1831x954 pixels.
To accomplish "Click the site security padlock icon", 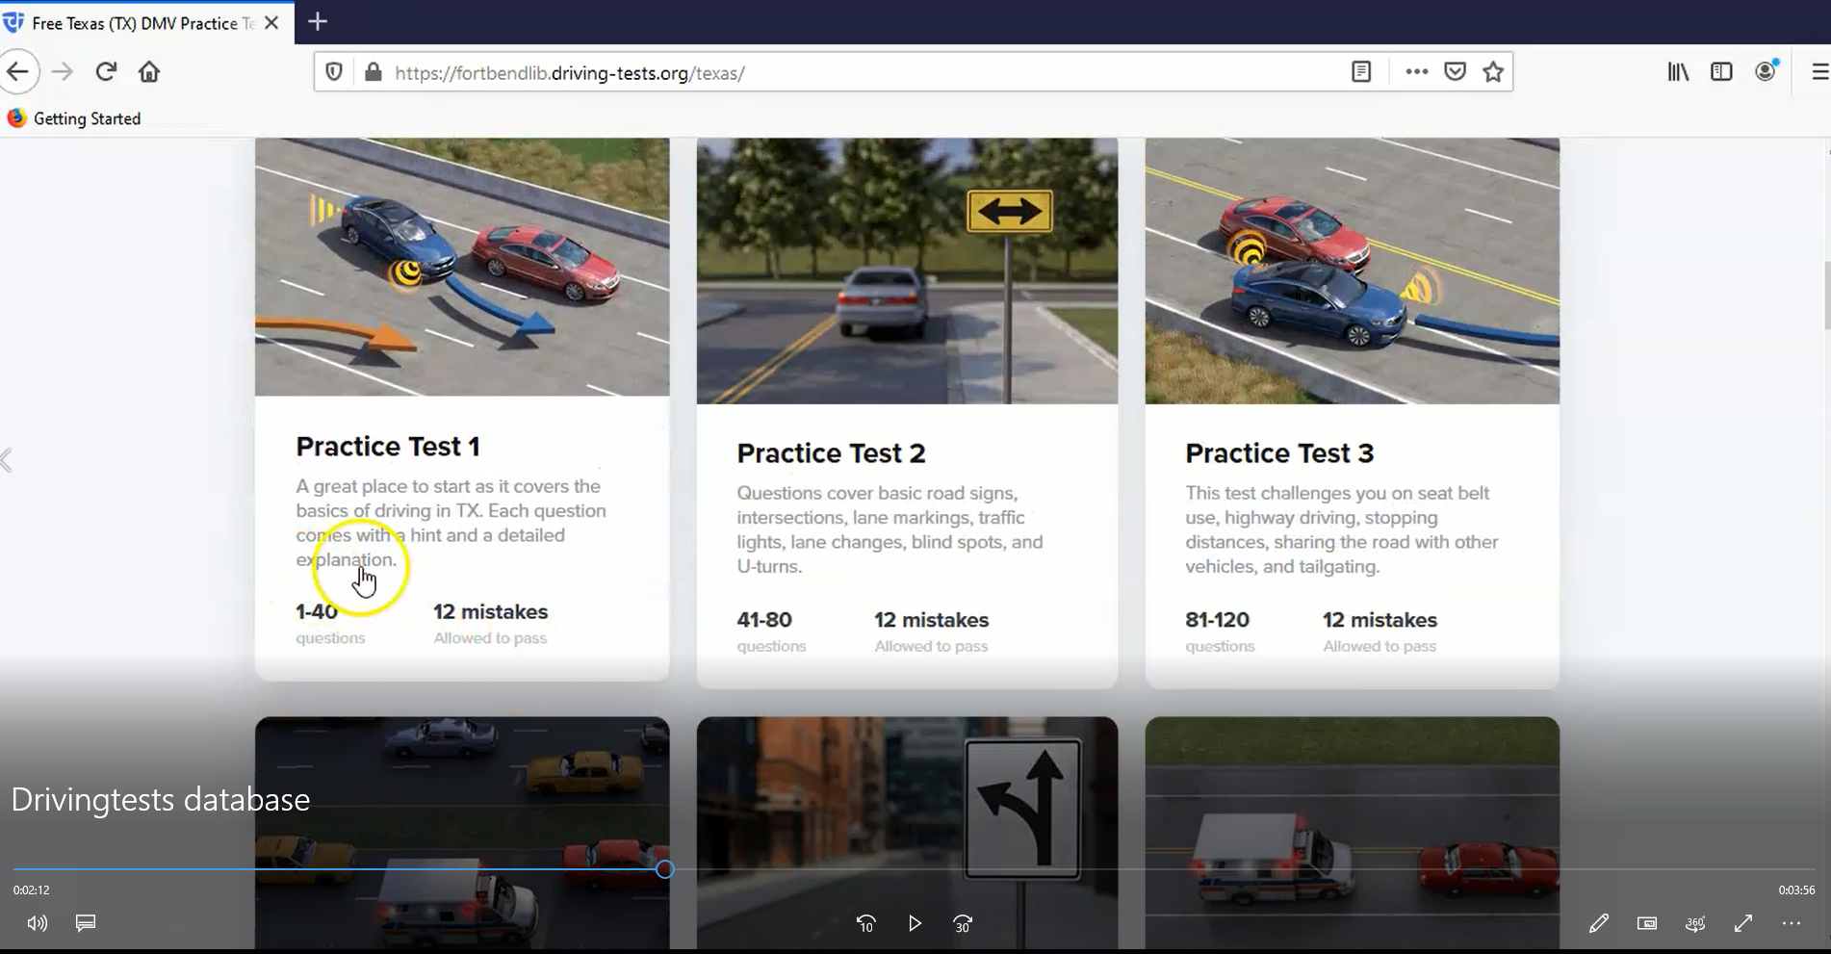I will [373, 72].
